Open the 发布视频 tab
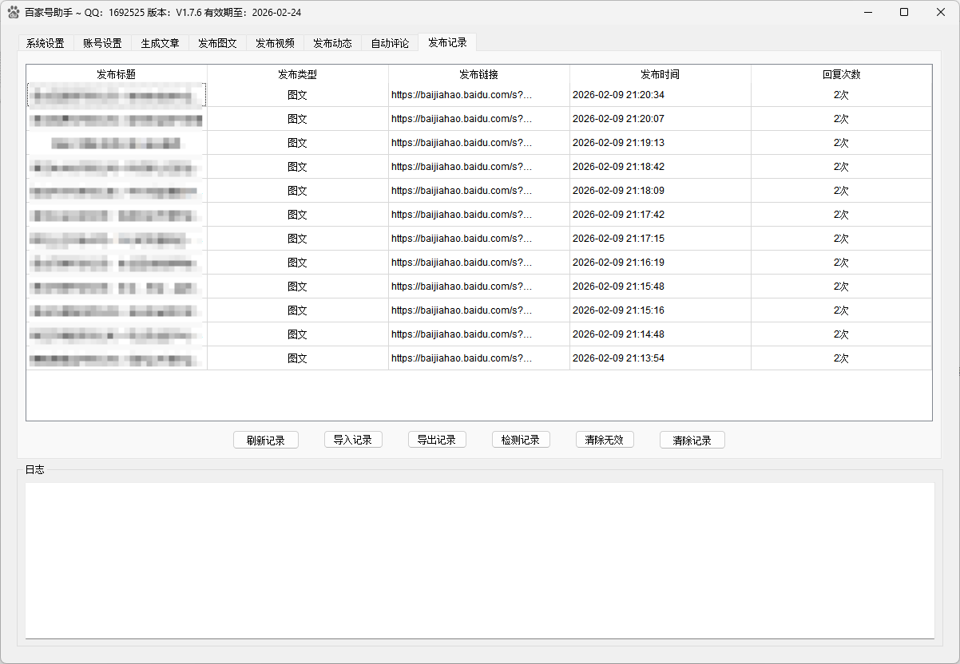Screen dimensions: 960x664 [274, 43]
